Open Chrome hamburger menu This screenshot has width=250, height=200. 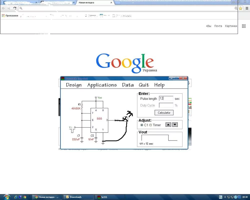(x=247, y=8)
